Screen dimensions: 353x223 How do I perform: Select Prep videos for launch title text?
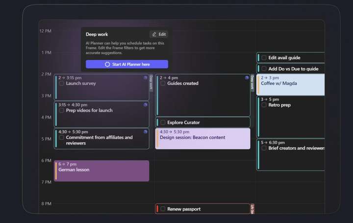pyautogui.click(x=89, y=110)
